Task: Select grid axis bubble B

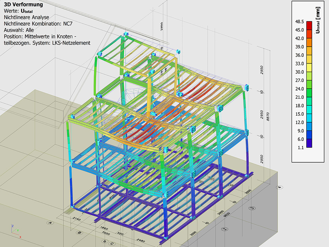Action: click(80, 233)
